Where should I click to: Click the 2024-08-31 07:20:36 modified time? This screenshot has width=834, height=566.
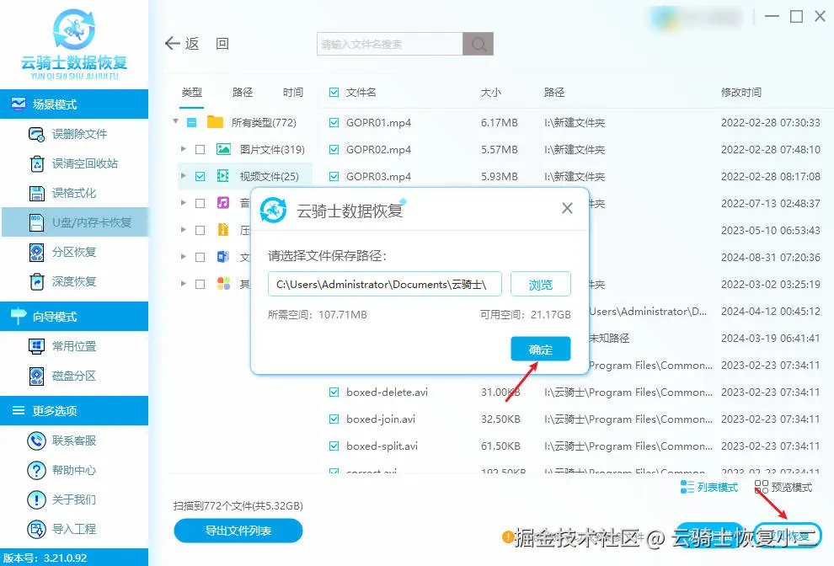click(x=770, y=258)
